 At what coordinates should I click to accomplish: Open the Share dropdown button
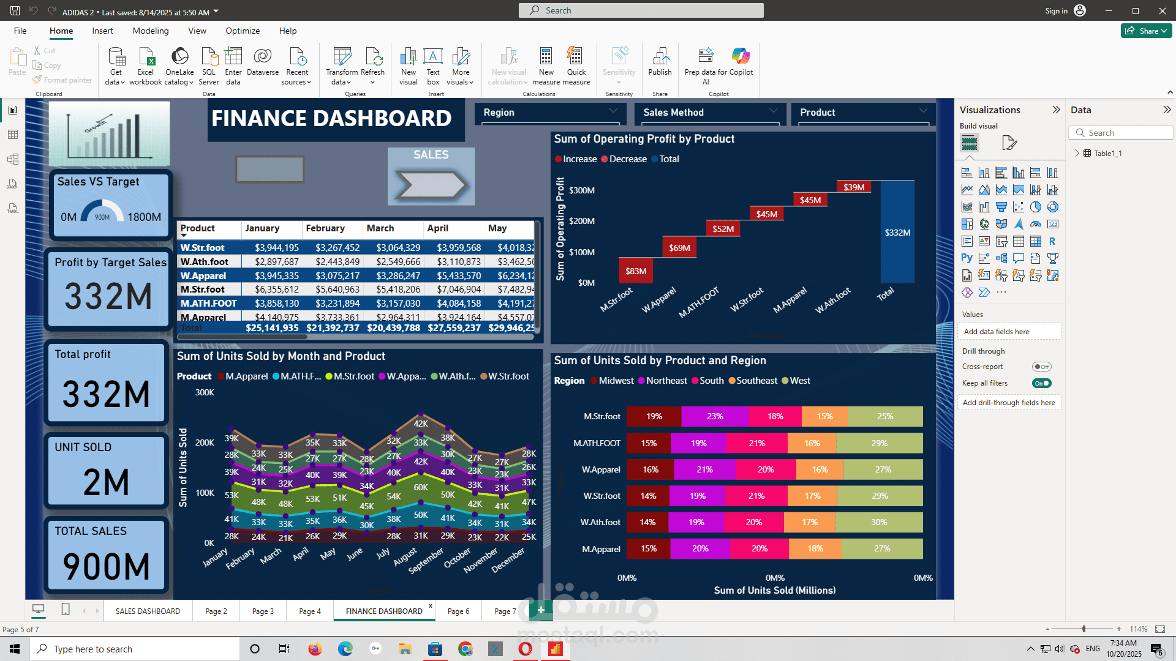click(1147, 31)
